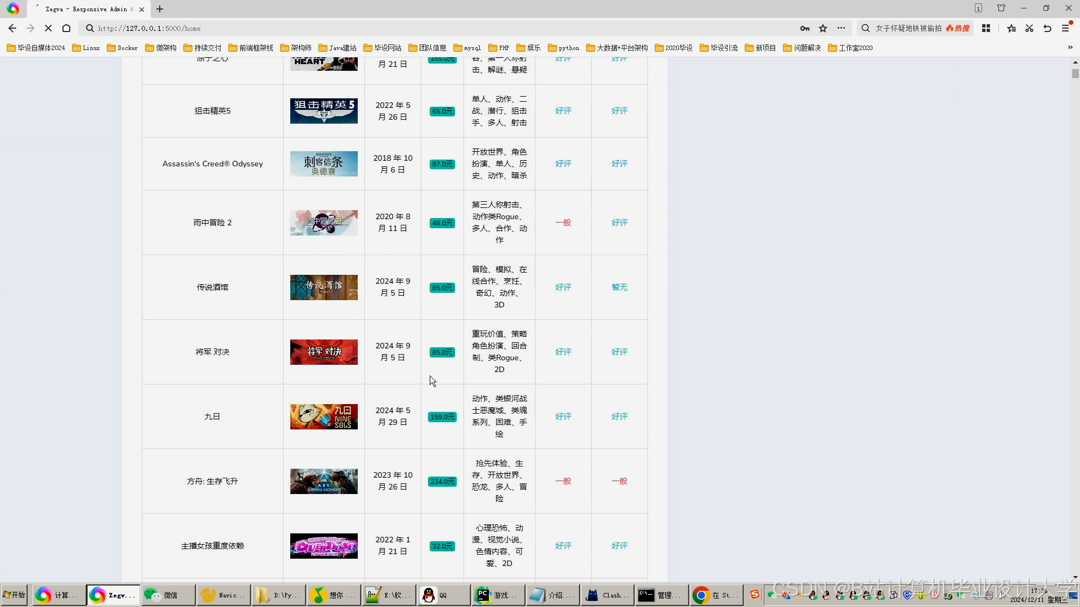
Task: Click the browser back arrow
Action: [12, 28]
